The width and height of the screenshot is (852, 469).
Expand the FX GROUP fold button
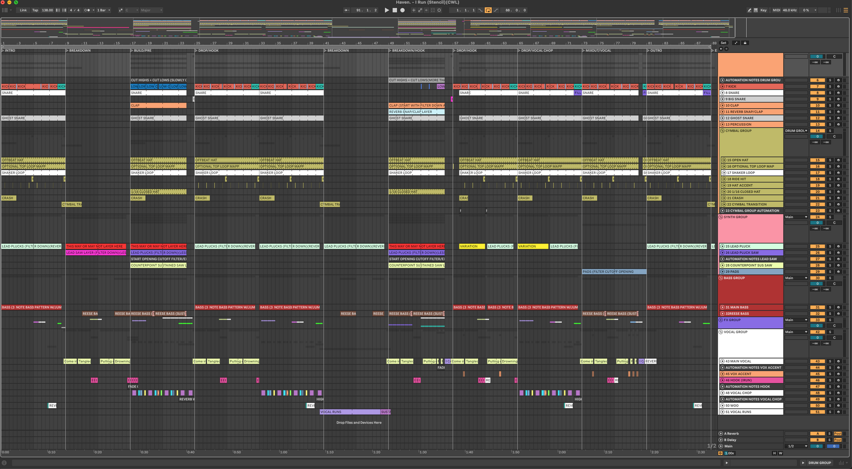[721, 320]
